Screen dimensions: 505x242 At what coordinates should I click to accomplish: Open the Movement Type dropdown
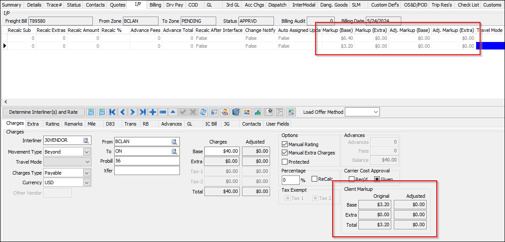pos(87,152)
